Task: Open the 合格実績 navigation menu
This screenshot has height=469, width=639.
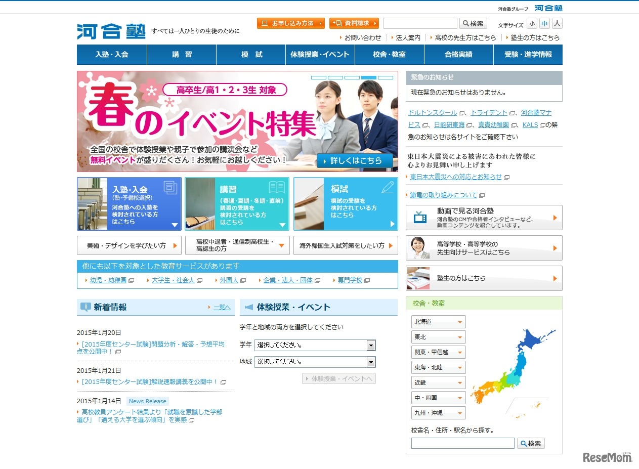Action: (x=458, y=55)
